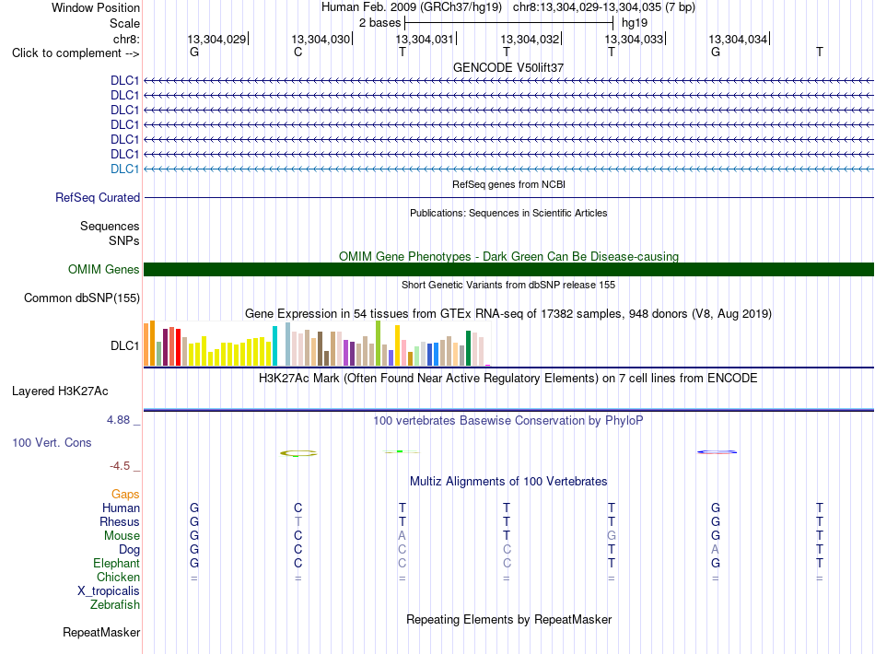Open Layered H3K27Ac track label
The image size is (875, 654).
[x=60, y=391]
